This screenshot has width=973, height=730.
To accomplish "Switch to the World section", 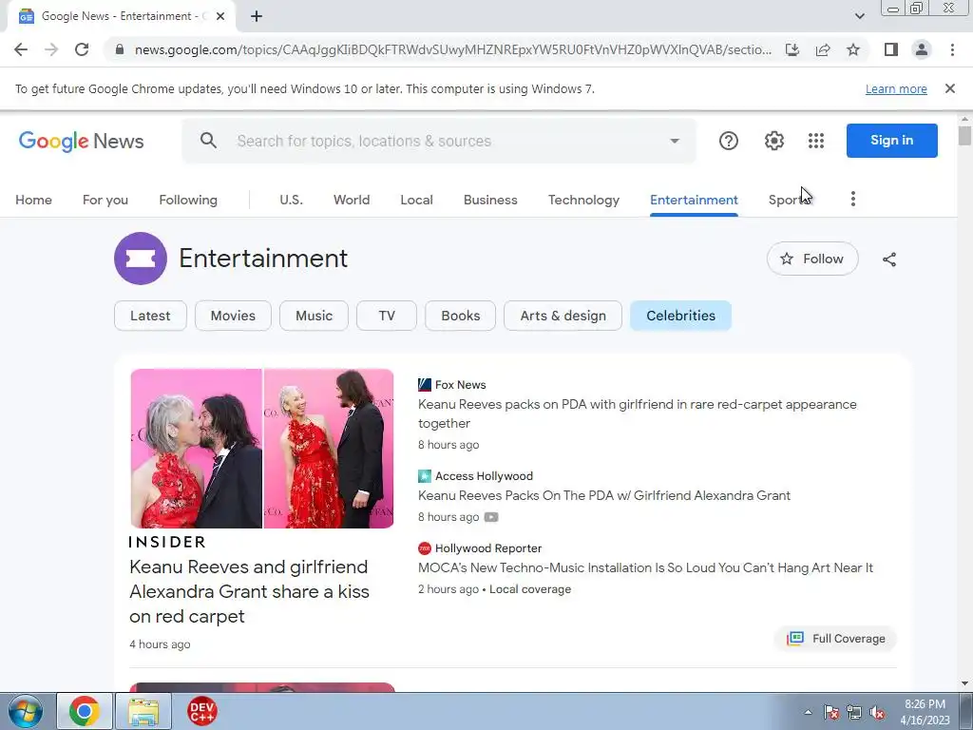I will click(x=352, y=200).
